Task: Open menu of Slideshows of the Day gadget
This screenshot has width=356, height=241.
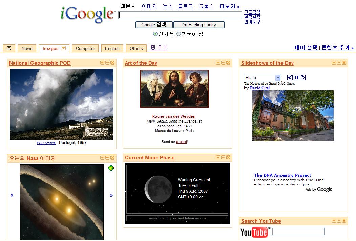Action: 334,63
